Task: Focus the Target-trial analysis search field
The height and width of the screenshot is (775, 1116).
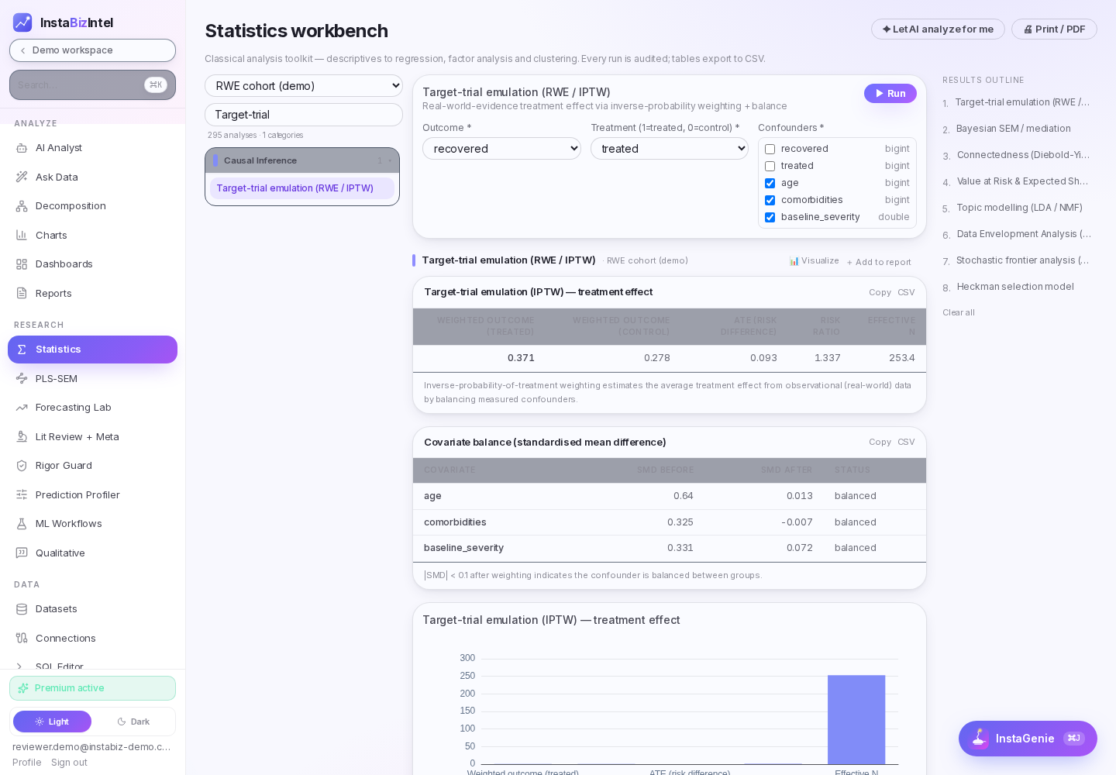Action: pyautogui.click(x=304, y=115)
